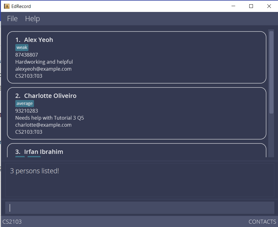278x227 pixels.
Task: Click CS2103:T03 under Charlotte Oliveiro
Action: tap(29, 132)
